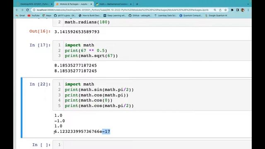265x149 pixels.
Task: Open the Google Quantum AI bookmark
Action: pyautogui.click(x=216, y=15)
